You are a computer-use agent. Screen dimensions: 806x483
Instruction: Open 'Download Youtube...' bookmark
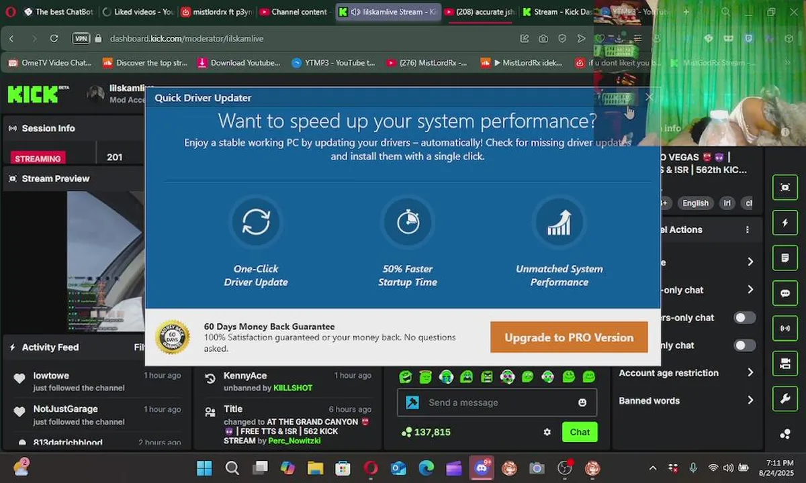tap(238, 63)
